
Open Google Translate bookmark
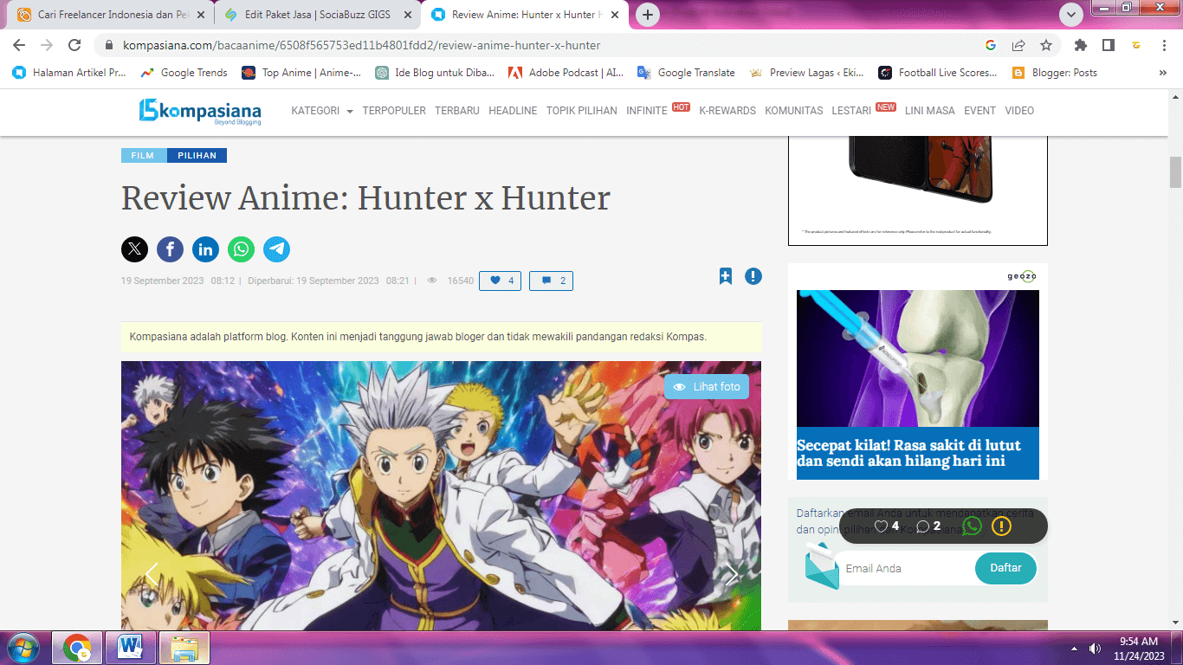click(x=686, y=73)
